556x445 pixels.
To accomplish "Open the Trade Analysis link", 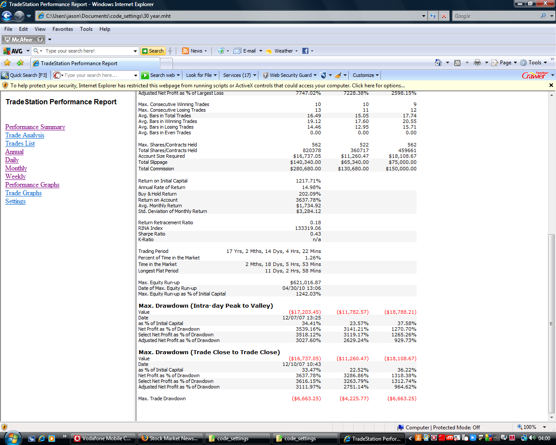I will pyautogui.click(x=25, y=135).
